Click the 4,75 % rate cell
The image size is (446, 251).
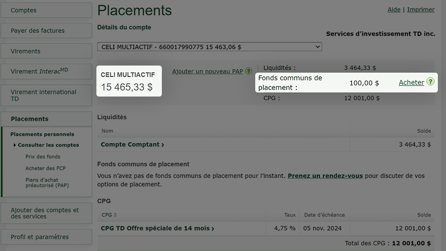click(285, 228)
